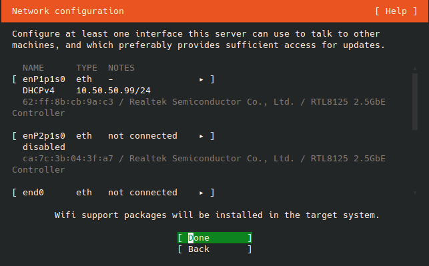The width and height of the screenshot is (429, 266).
Task: Click the scroll down arrow of interface list
Action: (415, 193)
